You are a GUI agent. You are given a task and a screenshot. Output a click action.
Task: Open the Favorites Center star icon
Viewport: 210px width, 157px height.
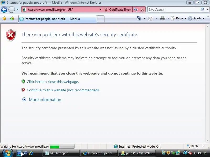point(4,18)
